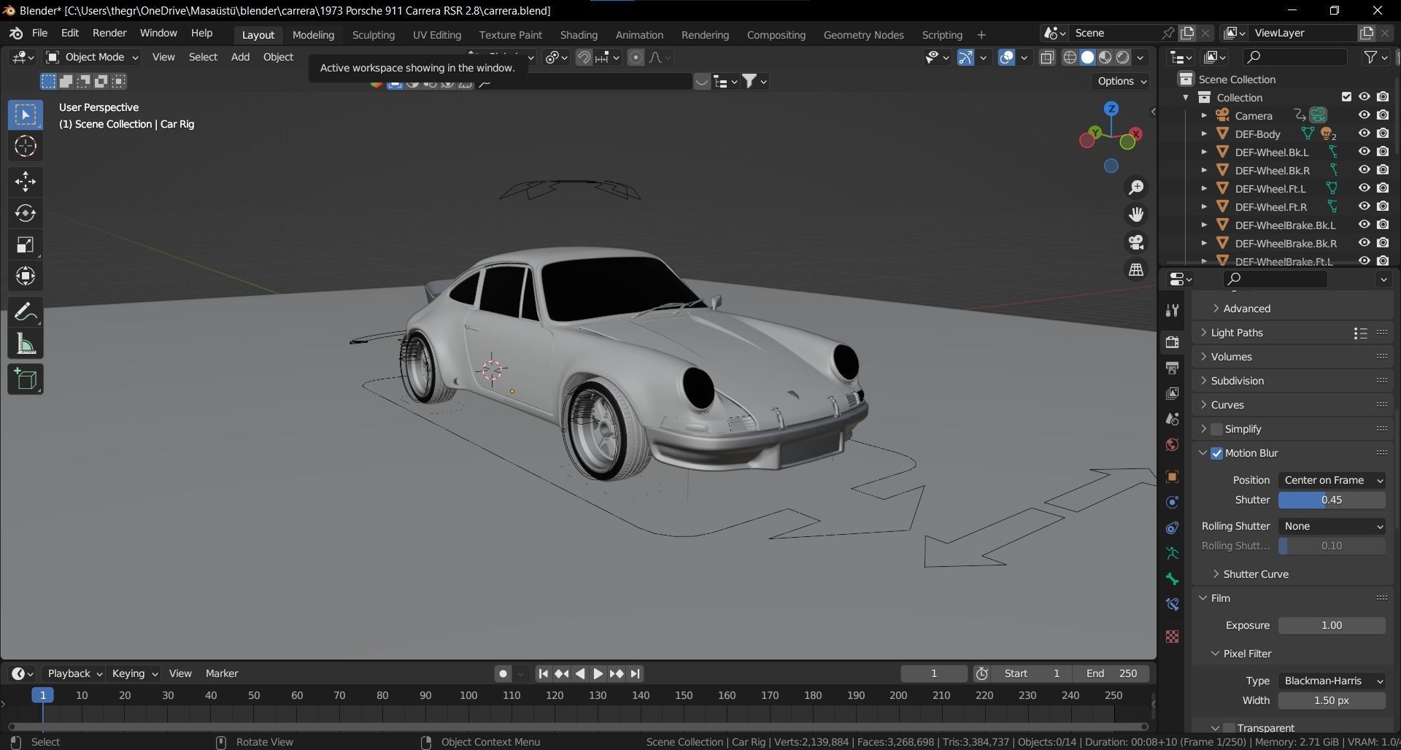Open the timeline Marker menu
The image size is (1401, 750).
[222, 673]
